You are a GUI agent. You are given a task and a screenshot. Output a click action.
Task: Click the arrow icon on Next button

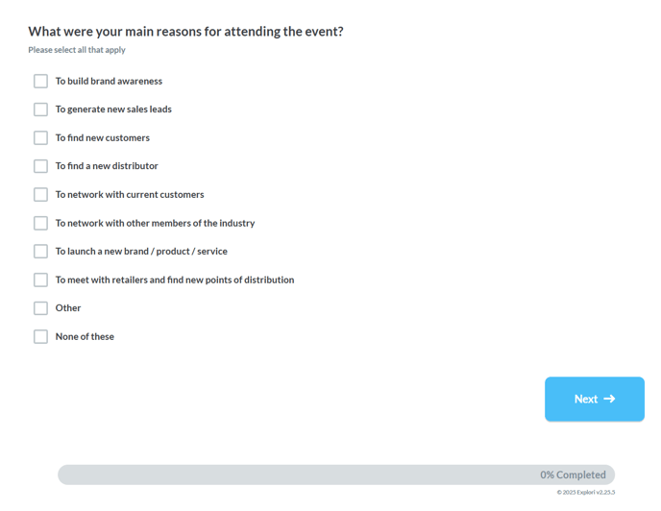coord(609,399)
